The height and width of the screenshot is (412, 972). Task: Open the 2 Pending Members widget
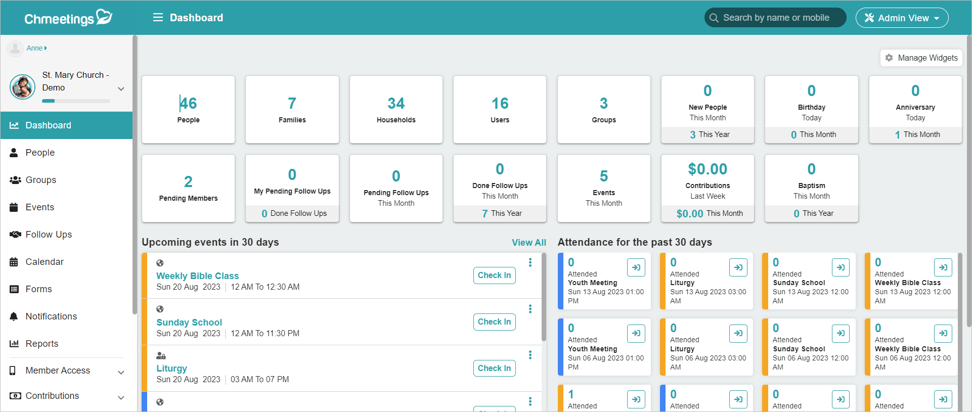coord(188,188)
